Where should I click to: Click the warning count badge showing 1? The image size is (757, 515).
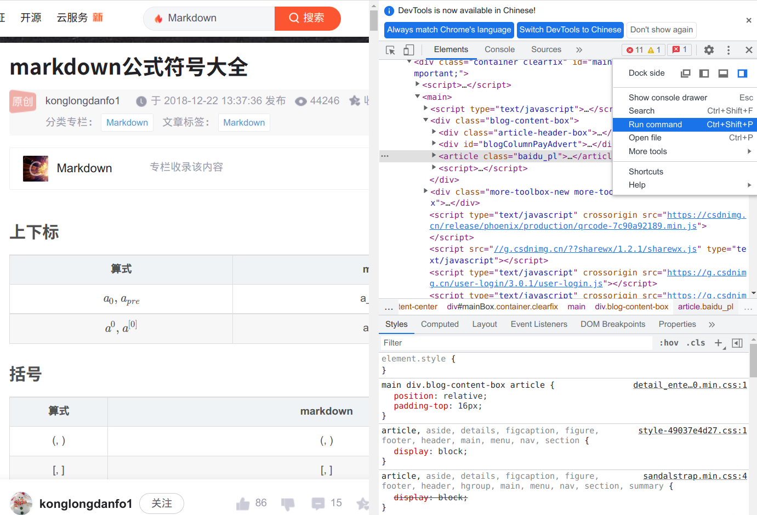[x=654, y=50]
